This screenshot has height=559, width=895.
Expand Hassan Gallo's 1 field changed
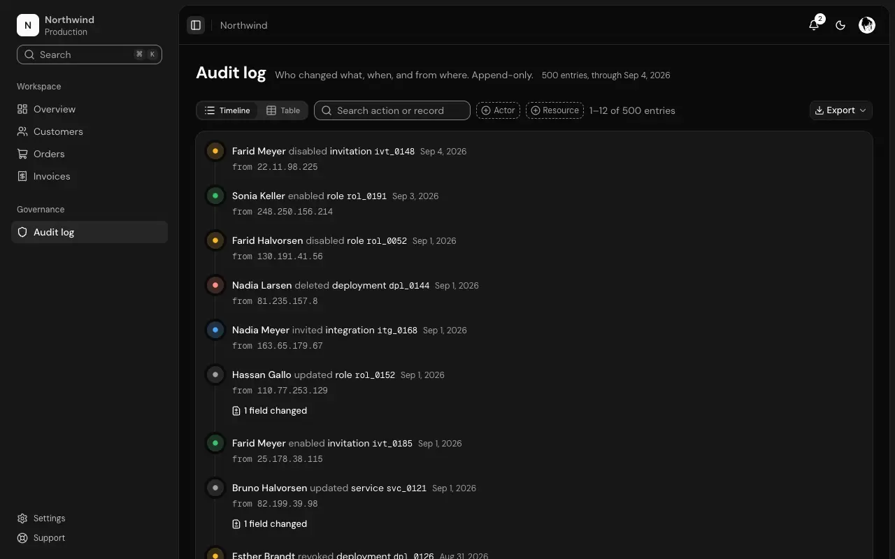(x=269, y=411)
